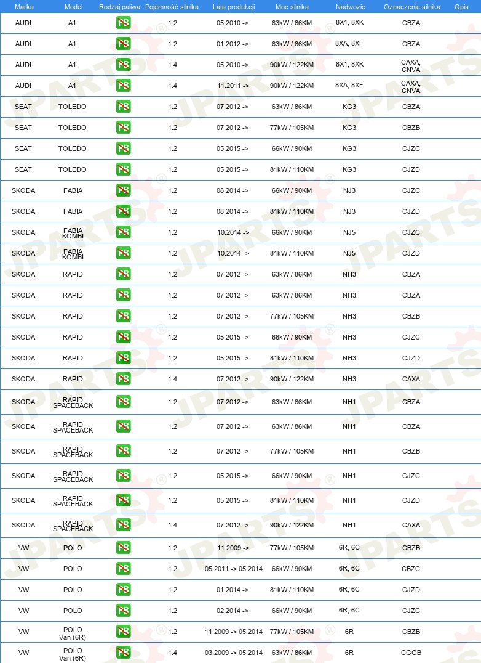
Task: Click fuel icon for VW Polo 11.2009 CBZB 6R, 6C
Action: point(123,548)
